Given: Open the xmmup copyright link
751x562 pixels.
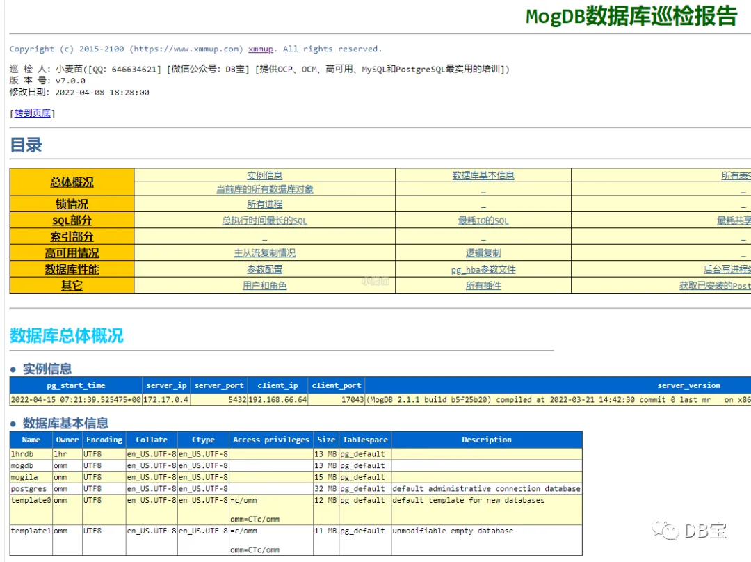Looking at the screenshot, I should pos(261,49).
